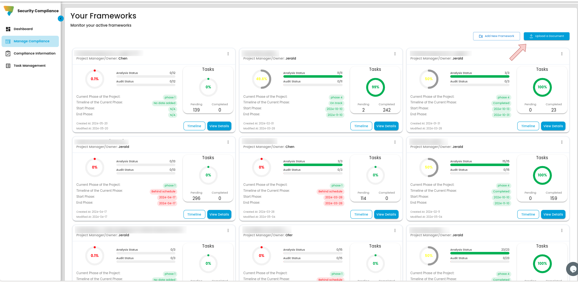Click 'Behind schedule' badge on card created 2024-03-28
578x282 pixels.
tap(330, 191)
